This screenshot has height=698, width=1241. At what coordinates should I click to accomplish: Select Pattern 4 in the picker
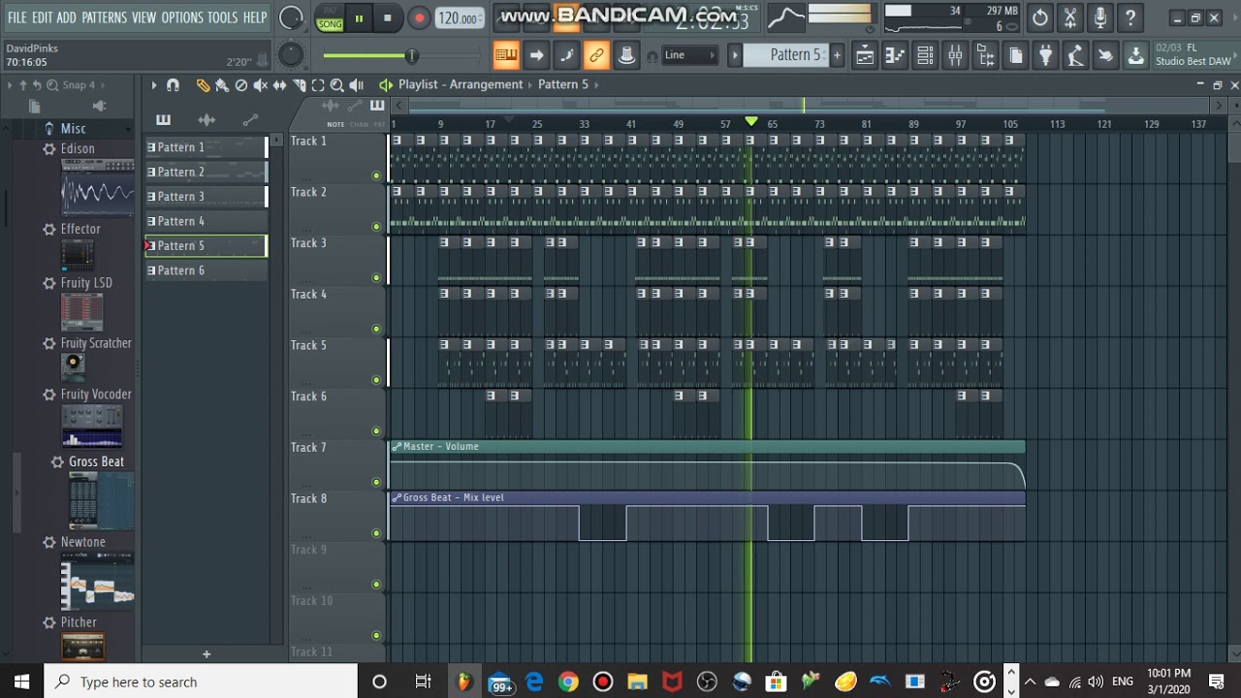pyautogui.click(x=206, y=221)
